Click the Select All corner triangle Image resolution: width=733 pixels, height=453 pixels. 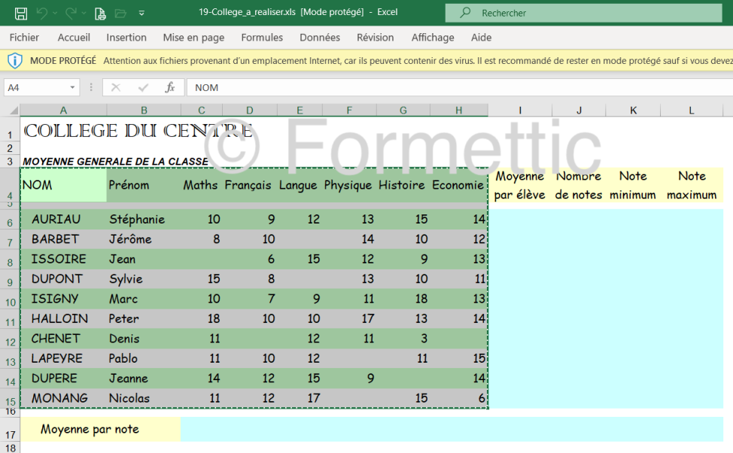[13, 111]
